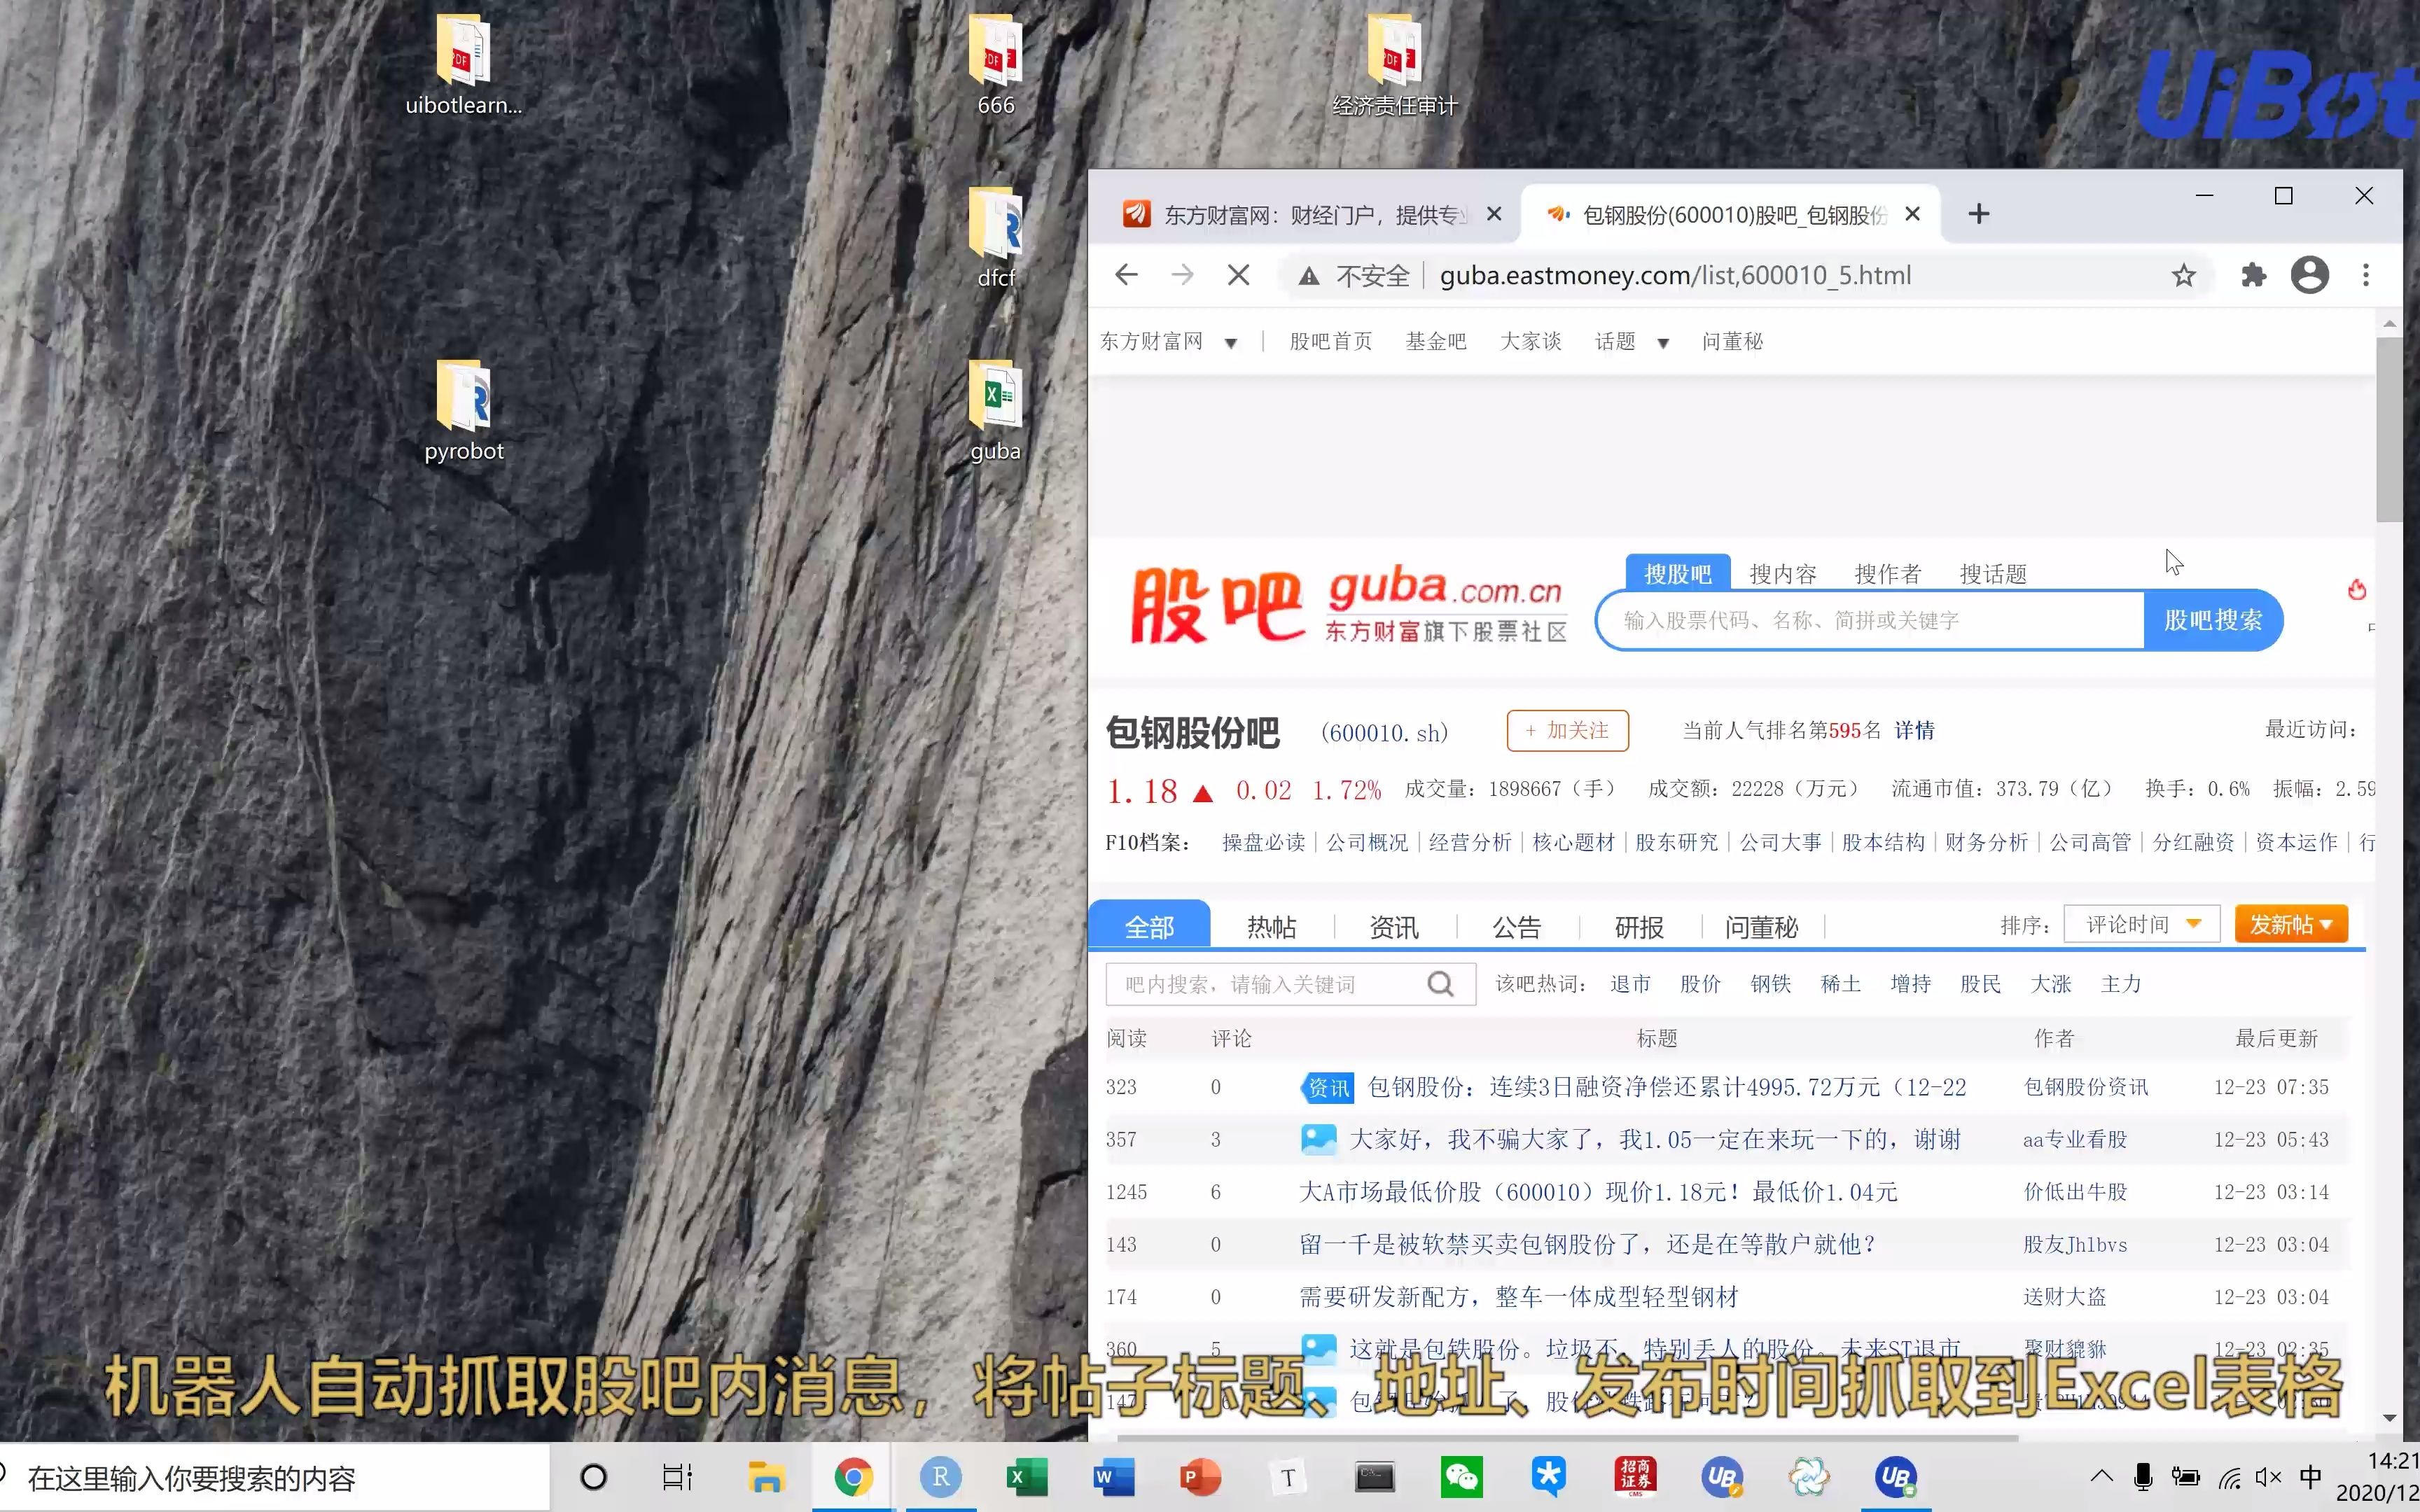Open PowerPoint from the taskbar
The image size is (2420, 1512).
coord(1200,1477)
